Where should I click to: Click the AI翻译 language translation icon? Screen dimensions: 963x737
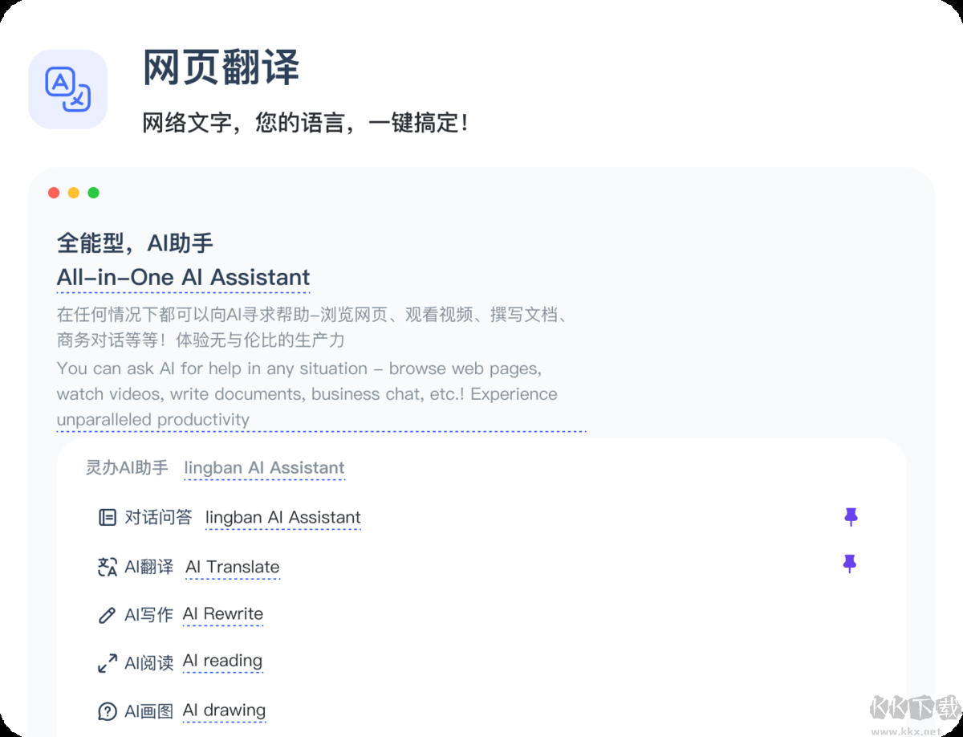(107, 567)
